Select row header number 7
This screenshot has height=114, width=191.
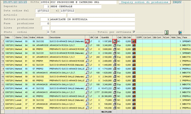pyautogui.click(x=3, y=41)
